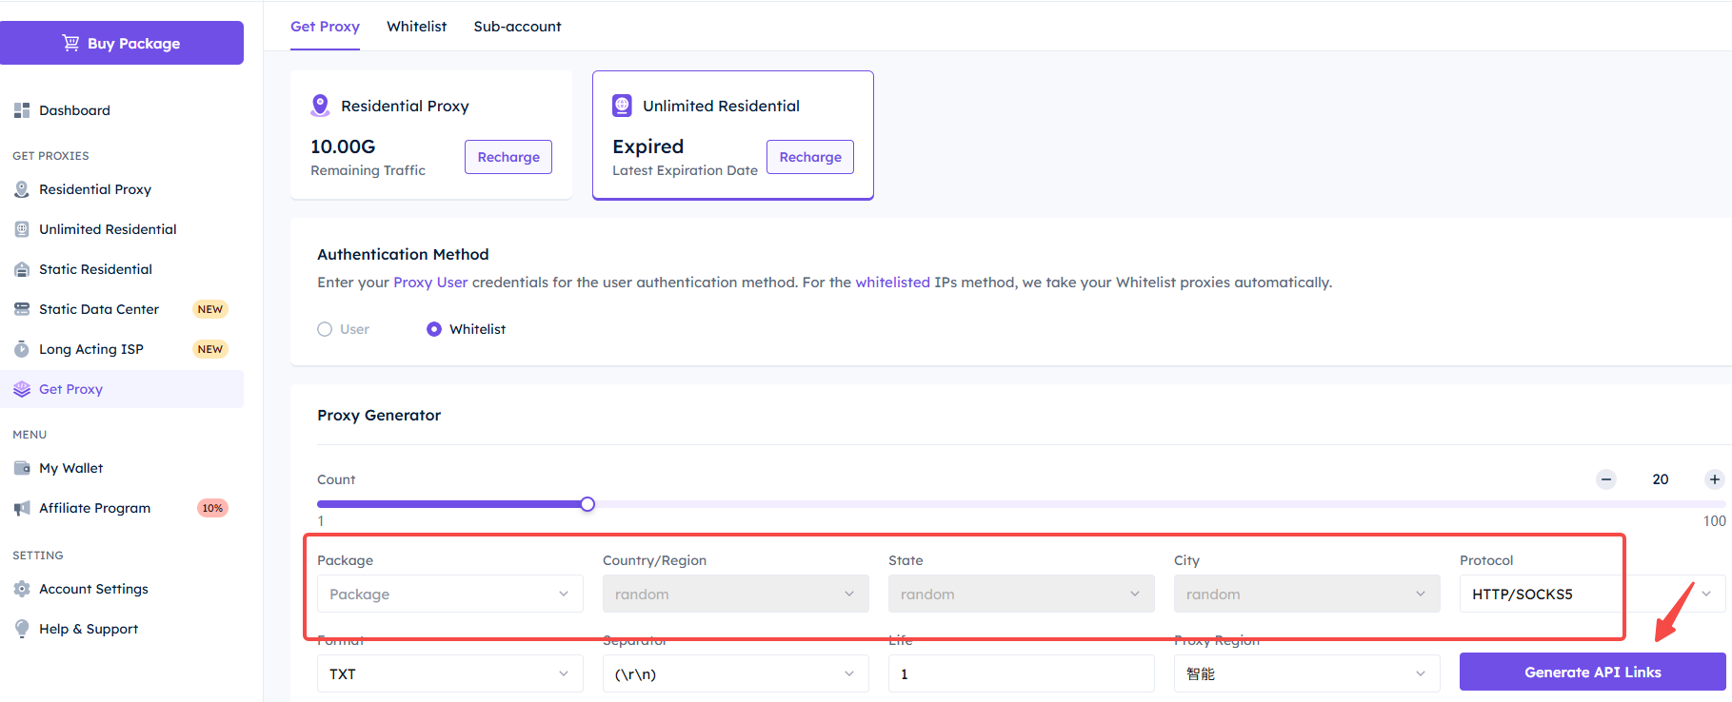Image resolution: width=1732 pixels, height=702 pixels.
Task: Open the Country/Region dropdown
Action: click(736, 594)
